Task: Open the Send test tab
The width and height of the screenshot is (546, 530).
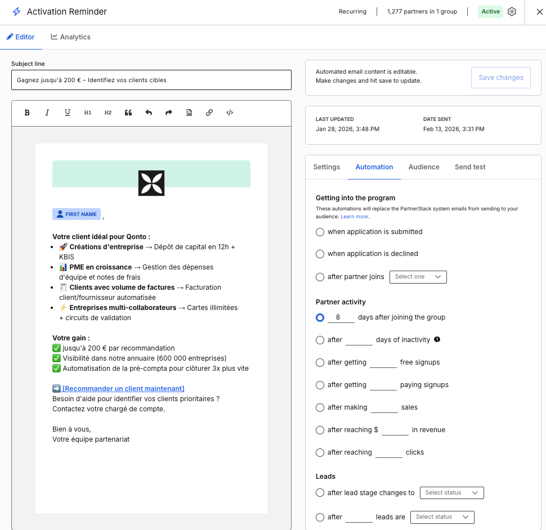Action: pyautogui.click(x=470, y=167)
